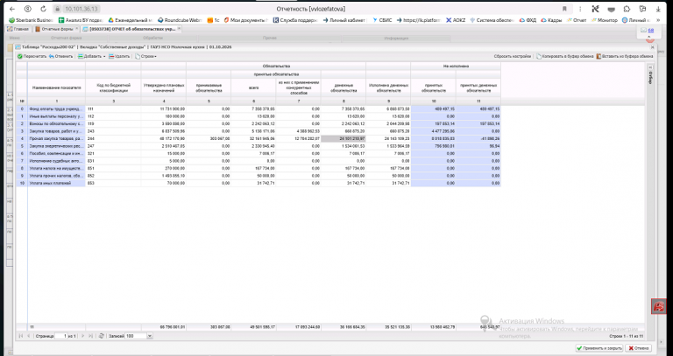This screenshot has height=356, width=673.
Task: Open the browser downloads icon
Action: pos(658,9)
